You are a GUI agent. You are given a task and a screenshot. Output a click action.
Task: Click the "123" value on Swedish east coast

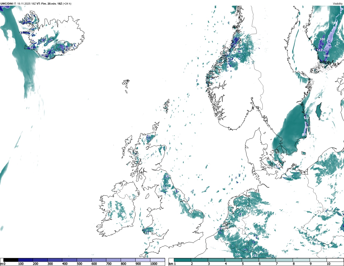[x=306, y=118]
